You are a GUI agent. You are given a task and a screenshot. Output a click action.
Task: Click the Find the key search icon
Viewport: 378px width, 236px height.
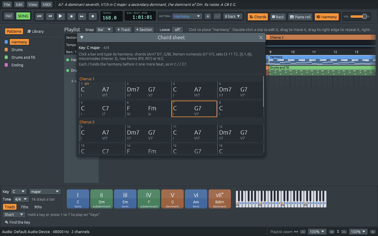[7, 222]
